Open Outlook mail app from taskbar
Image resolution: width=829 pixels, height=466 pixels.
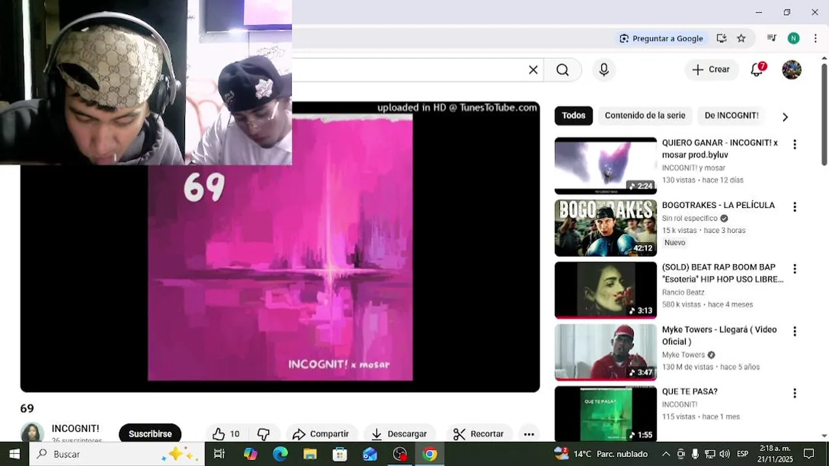point(369,454)
